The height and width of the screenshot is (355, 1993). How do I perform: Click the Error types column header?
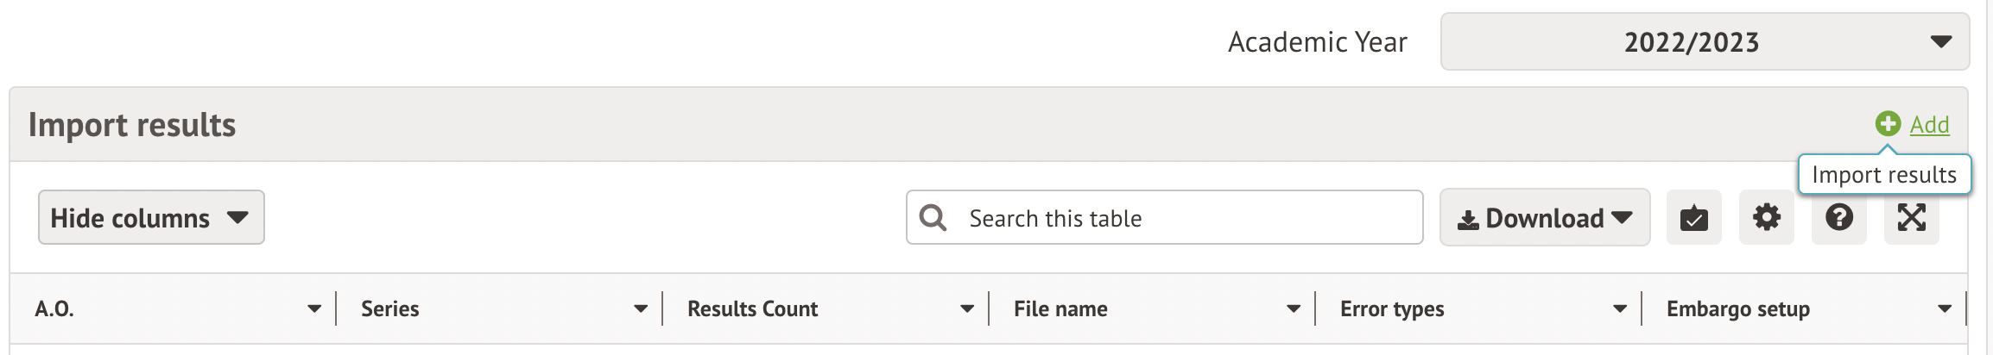(1391, 308)
